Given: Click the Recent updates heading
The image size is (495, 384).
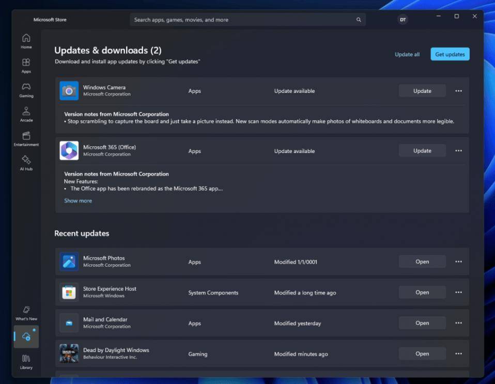Looking at the screenshot, I should click(82, 234).
